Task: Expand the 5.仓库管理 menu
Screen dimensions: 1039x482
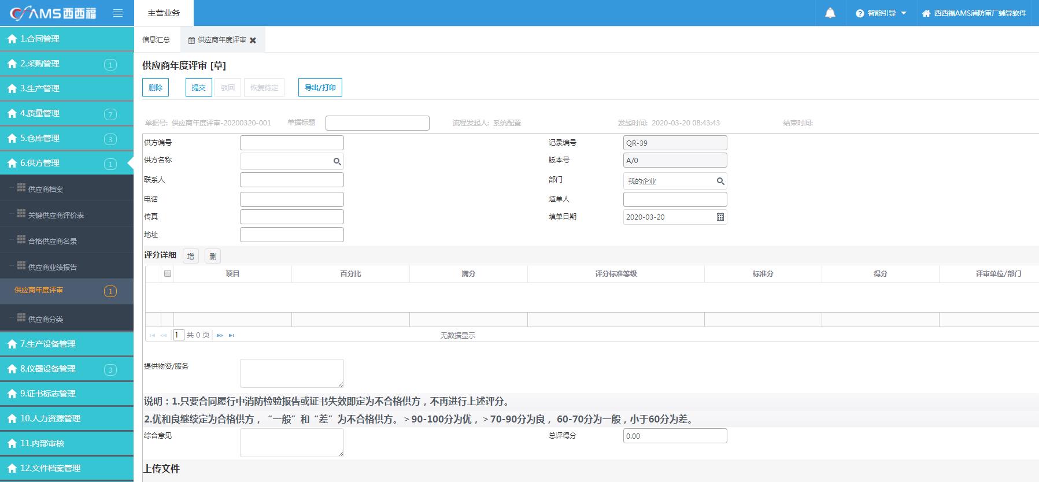Action: click(67, 138)
